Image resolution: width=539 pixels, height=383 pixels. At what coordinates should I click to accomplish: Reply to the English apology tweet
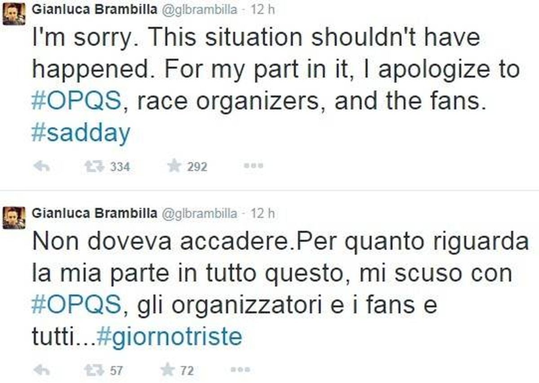(42, 167)
